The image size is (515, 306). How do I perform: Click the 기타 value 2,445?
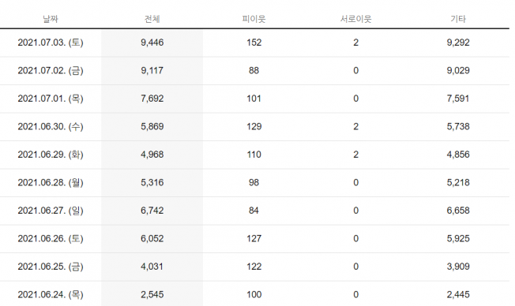pyautogui.click(x=458, y=294)
